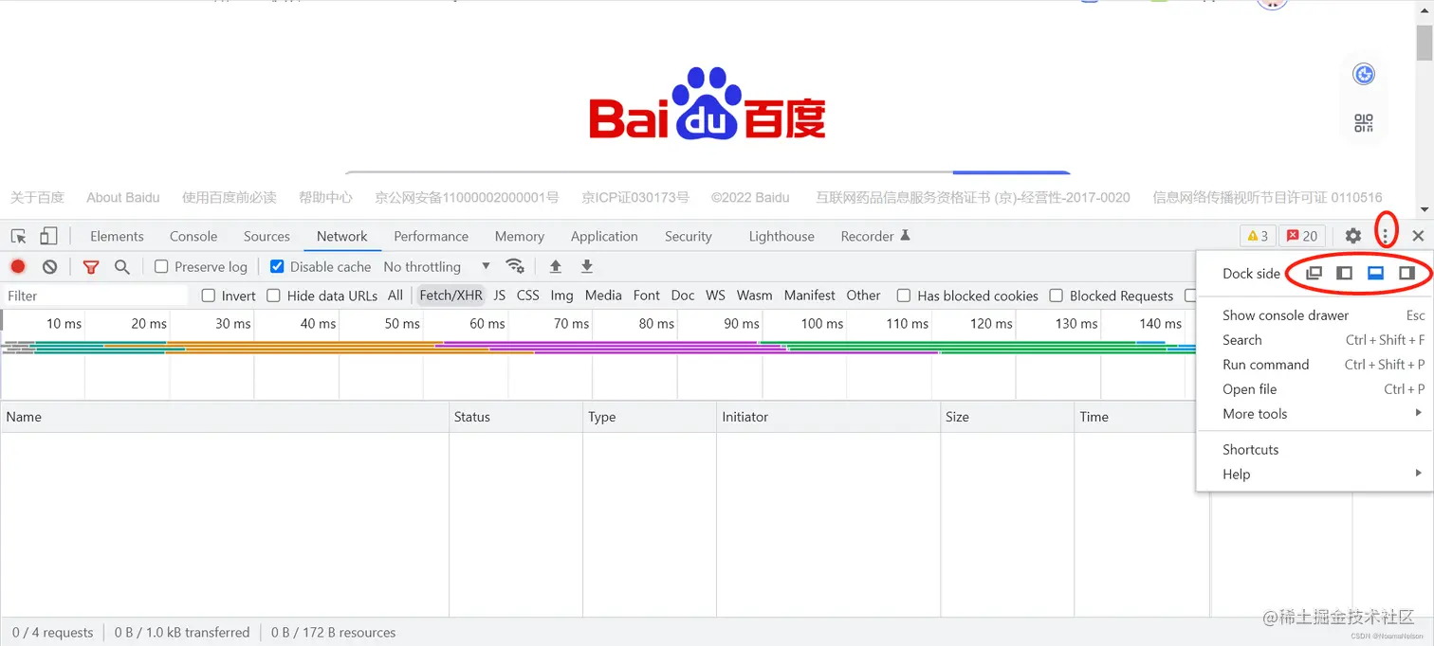Screen dimensions: 1434x646
Task: Expand the Help submenu
Action: (1236, 474)
